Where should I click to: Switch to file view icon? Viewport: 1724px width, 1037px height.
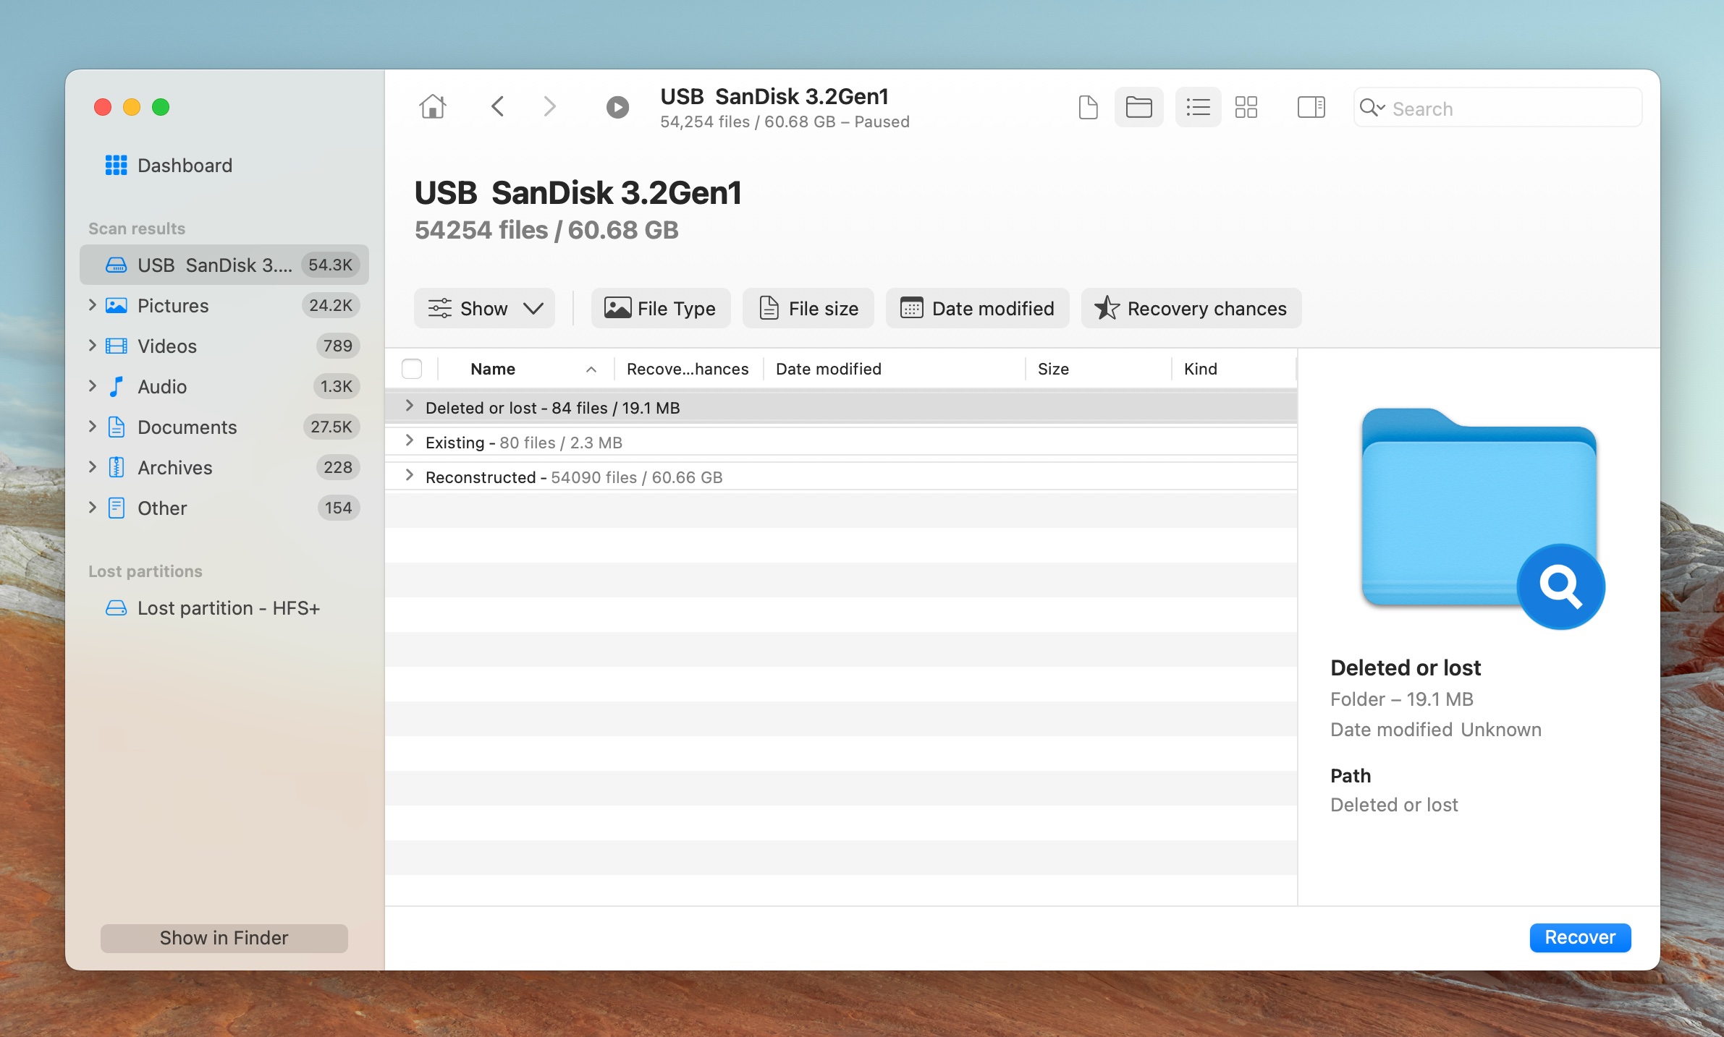pos(1088,108)
